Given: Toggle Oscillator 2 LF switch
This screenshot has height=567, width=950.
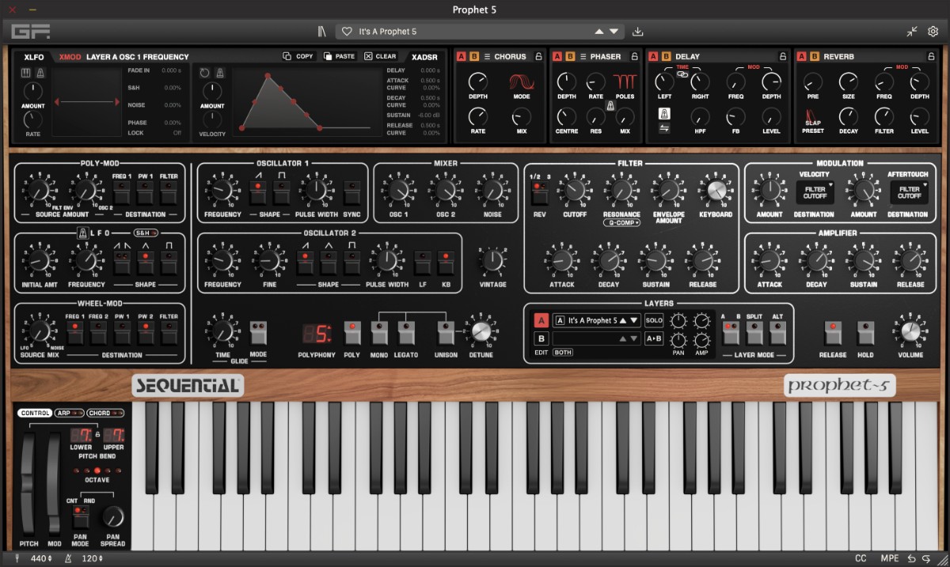Looking at the screenshot, I should 423,263.
